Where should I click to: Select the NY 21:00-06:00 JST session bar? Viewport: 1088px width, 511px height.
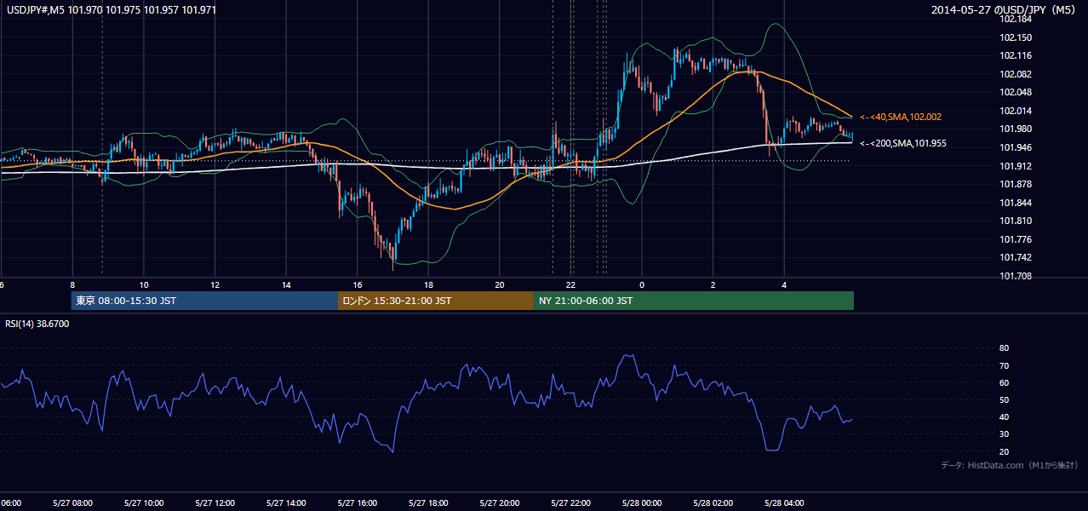pyautogui.click(x=694, y=301)
